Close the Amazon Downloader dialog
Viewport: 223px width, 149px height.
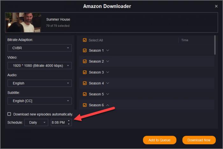point(216,6)
